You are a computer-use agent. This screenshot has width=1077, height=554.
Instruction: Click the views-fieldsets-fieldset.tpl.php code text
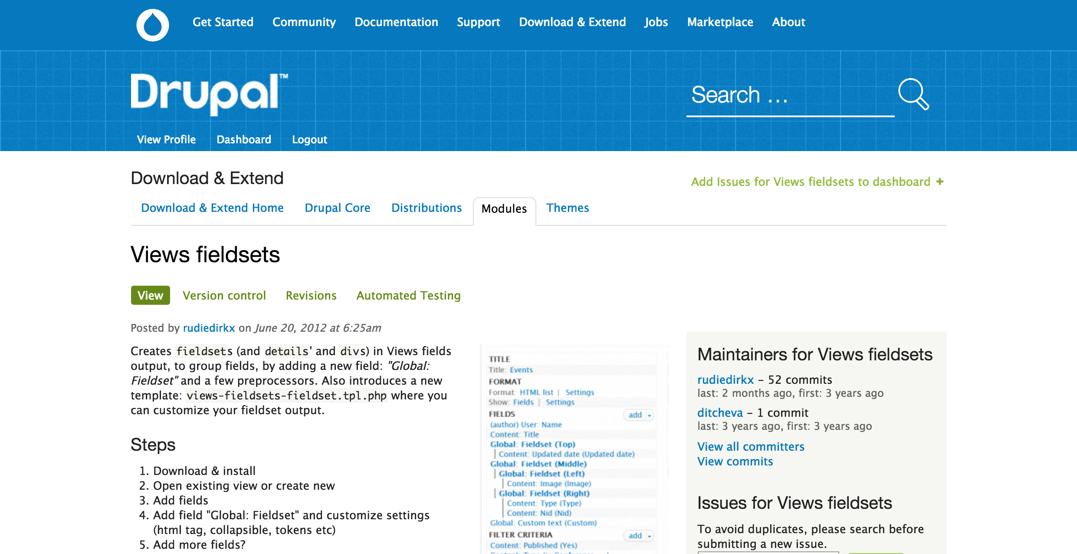pyautogui.click(x=286, y=396)
